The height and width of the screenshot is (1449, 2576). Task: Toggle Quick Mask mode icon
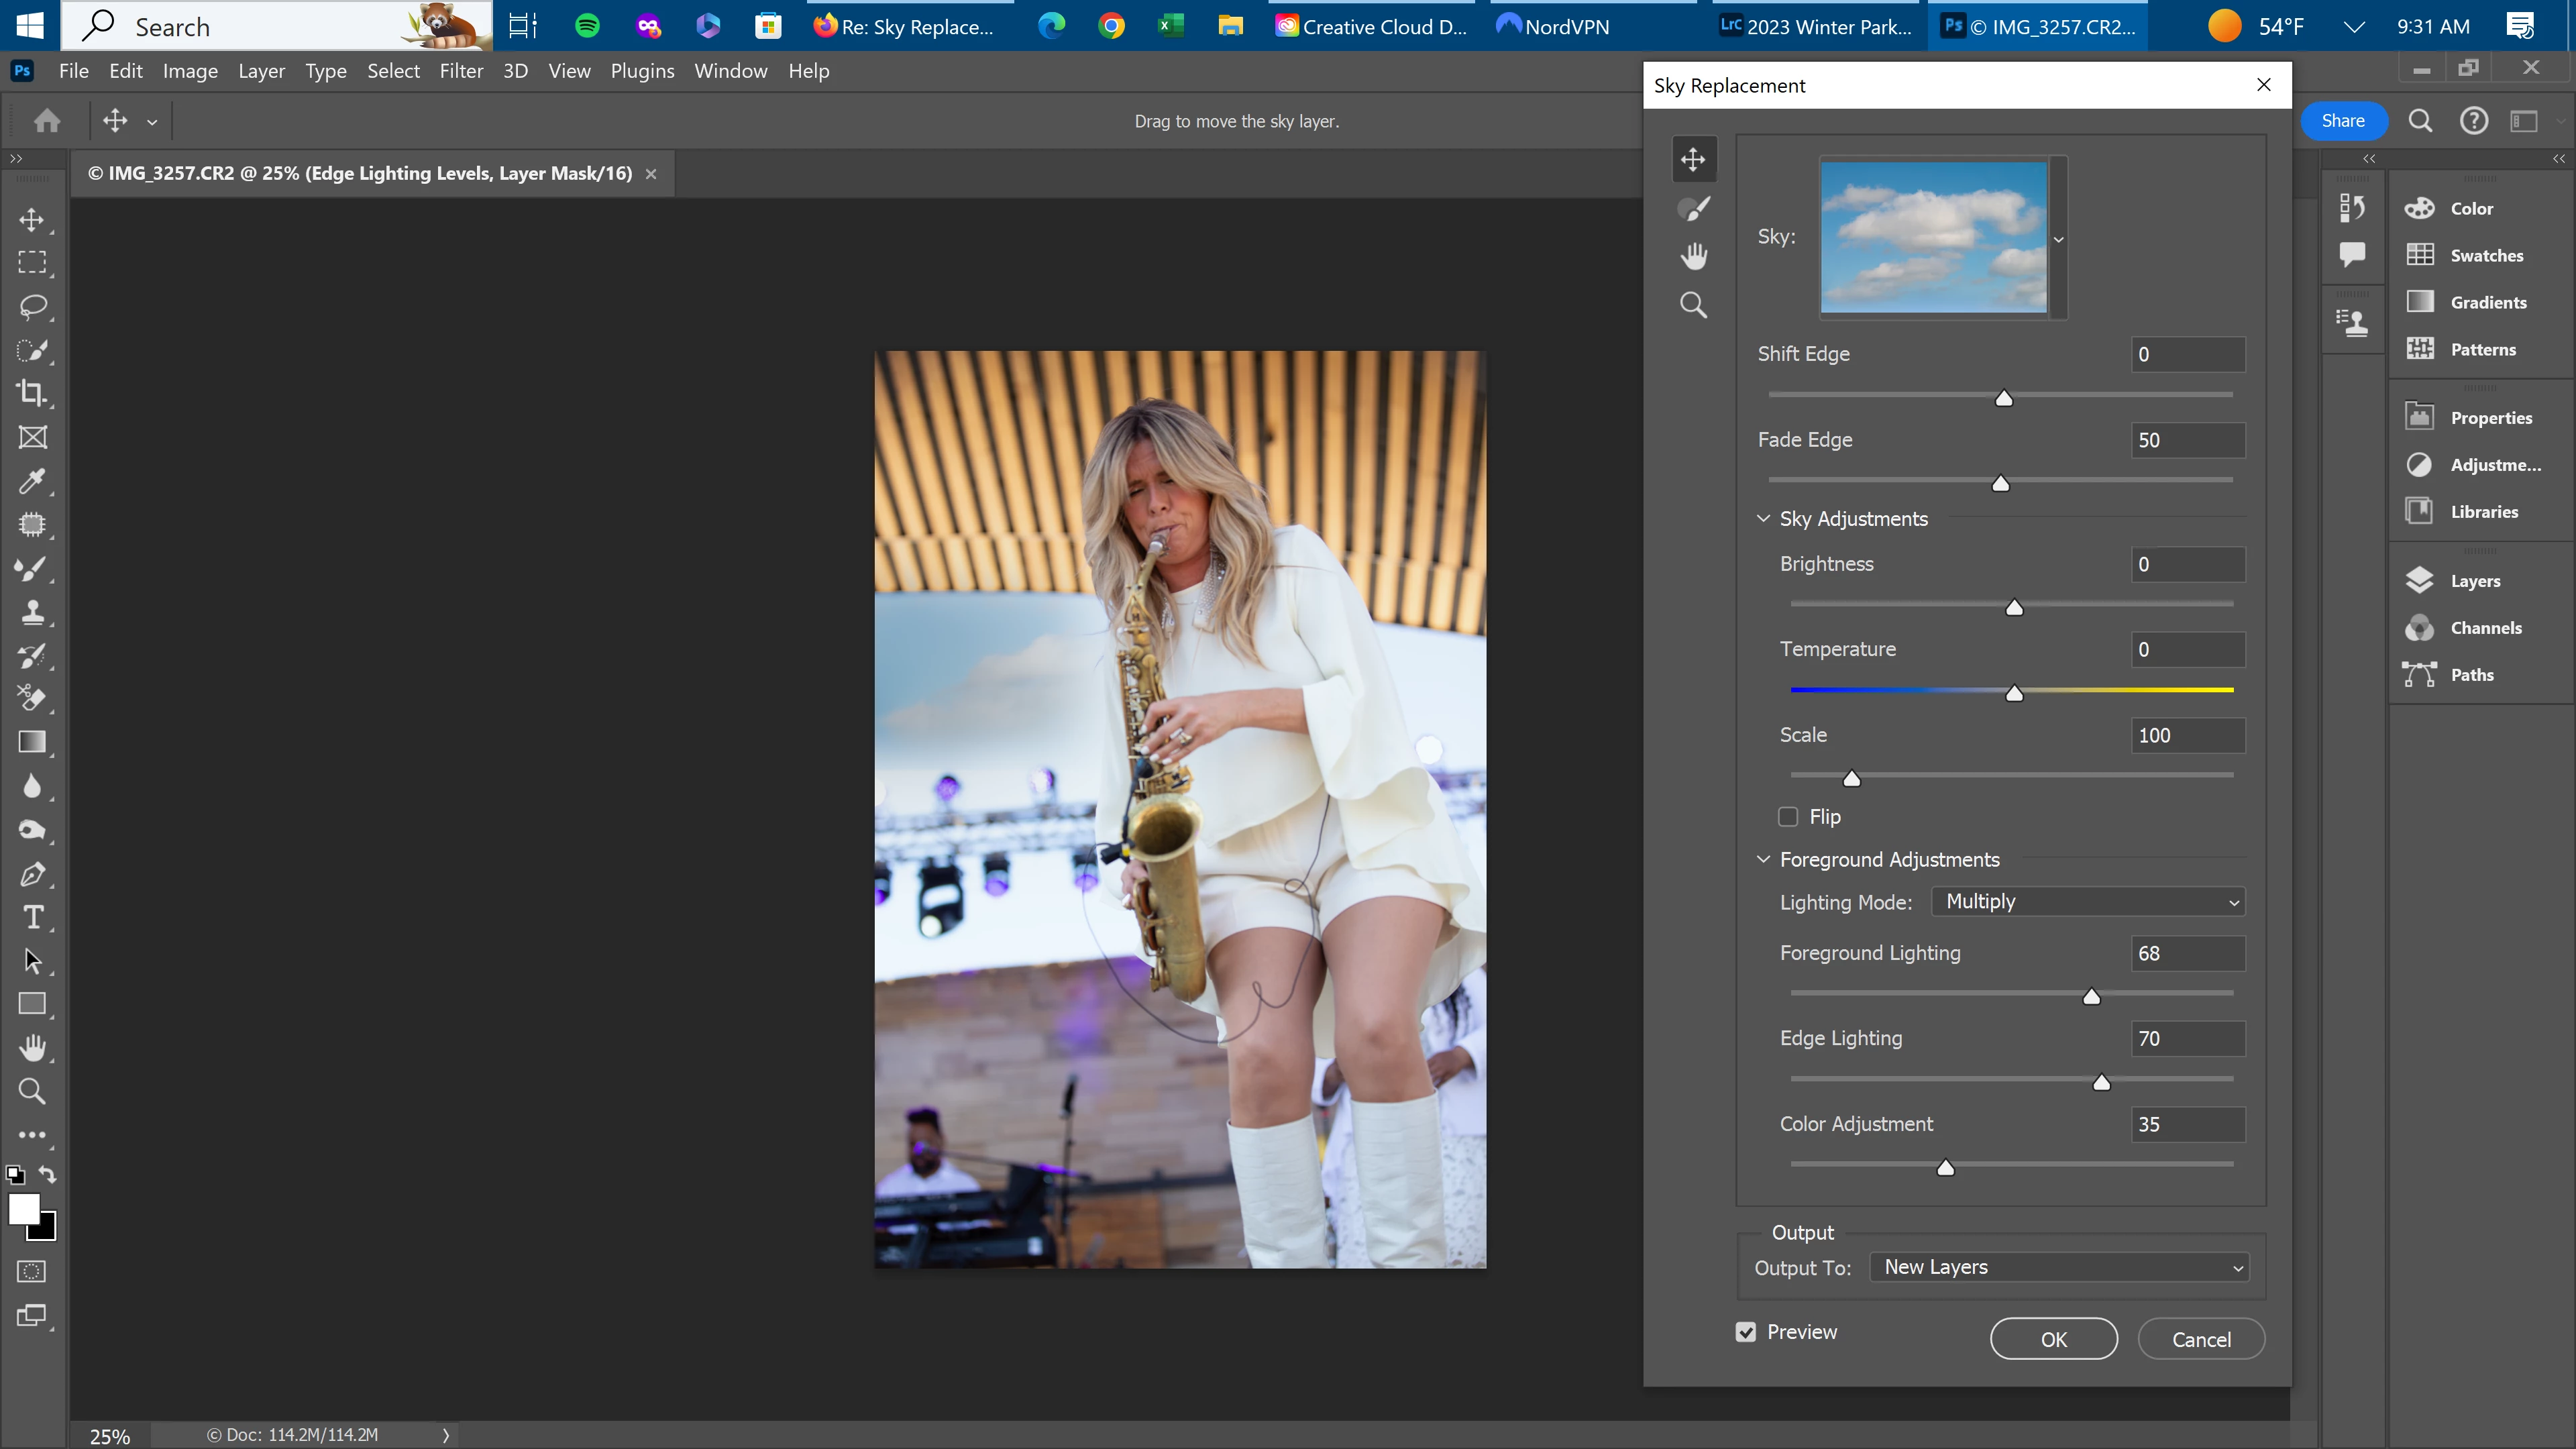pos(32,1272)
